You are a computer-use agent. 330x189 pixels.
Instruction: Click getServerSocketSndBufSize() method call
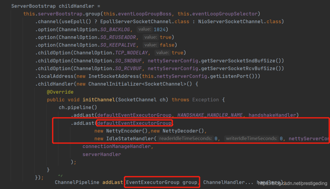click(241, 61)
